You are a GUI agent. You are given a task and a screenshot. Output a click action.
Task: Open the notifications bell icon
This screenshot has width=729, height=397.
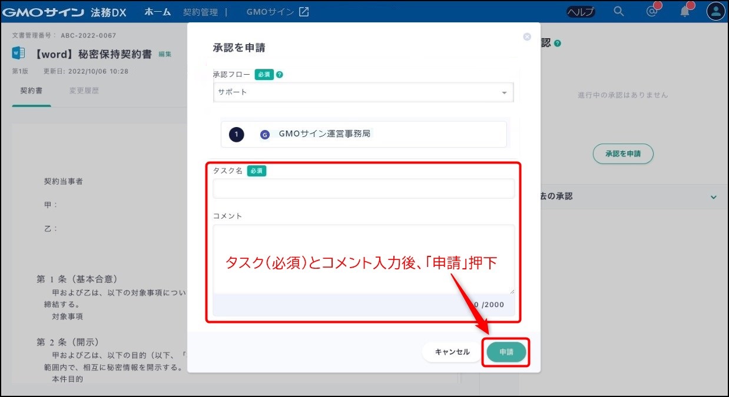click(x=684, y=12)
